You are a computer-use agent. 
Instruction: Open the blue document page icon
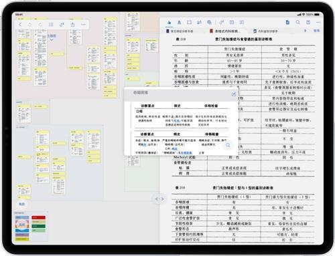(287, 22)
